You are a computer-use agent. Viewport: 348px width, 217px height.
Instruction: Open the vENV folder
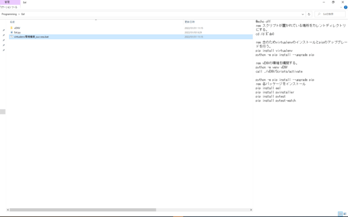coord(17,28)
